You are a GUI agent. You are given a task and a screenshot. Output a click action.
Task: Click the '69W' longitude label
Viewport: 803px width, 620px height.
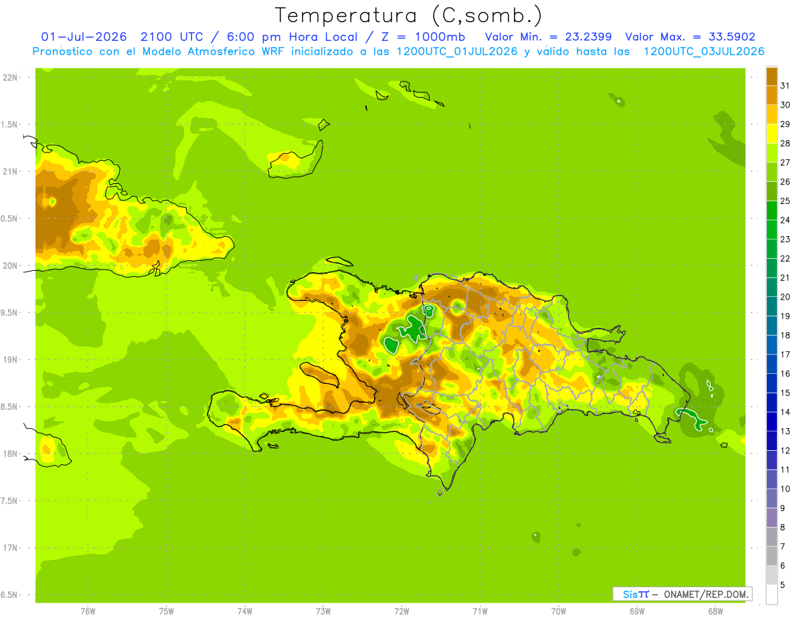point(637,611)
